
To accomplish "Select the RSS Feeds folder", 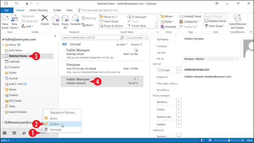I will (x=13, y=101).
